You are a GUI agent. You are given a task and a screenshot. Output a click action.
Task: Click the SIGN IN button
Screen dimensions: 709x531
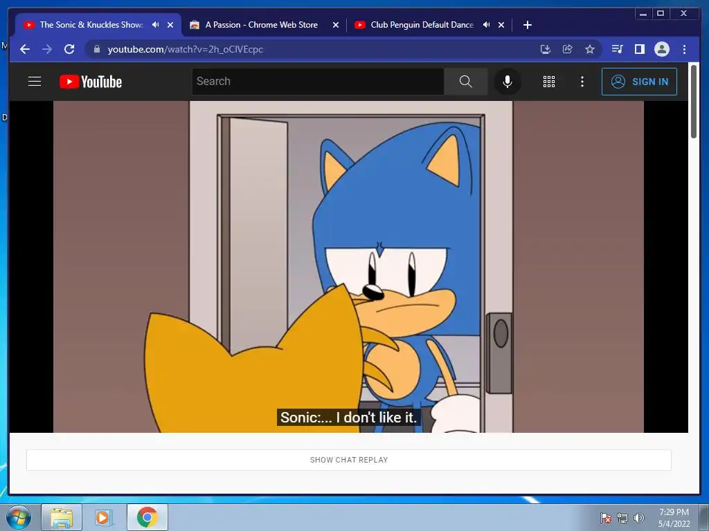[x=639, y=82]
